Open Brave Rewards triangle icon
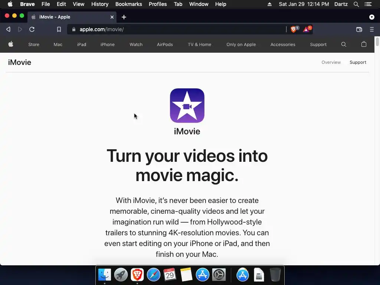380x285 pixels. pos(307,29)
